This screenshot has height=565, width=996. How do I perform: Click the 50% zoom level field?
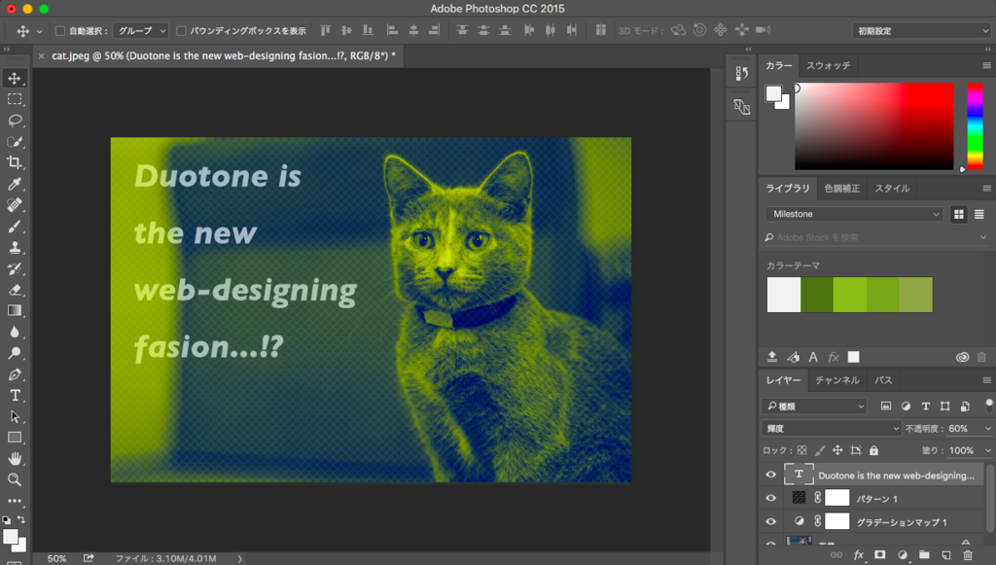click(x=56, y=558)
